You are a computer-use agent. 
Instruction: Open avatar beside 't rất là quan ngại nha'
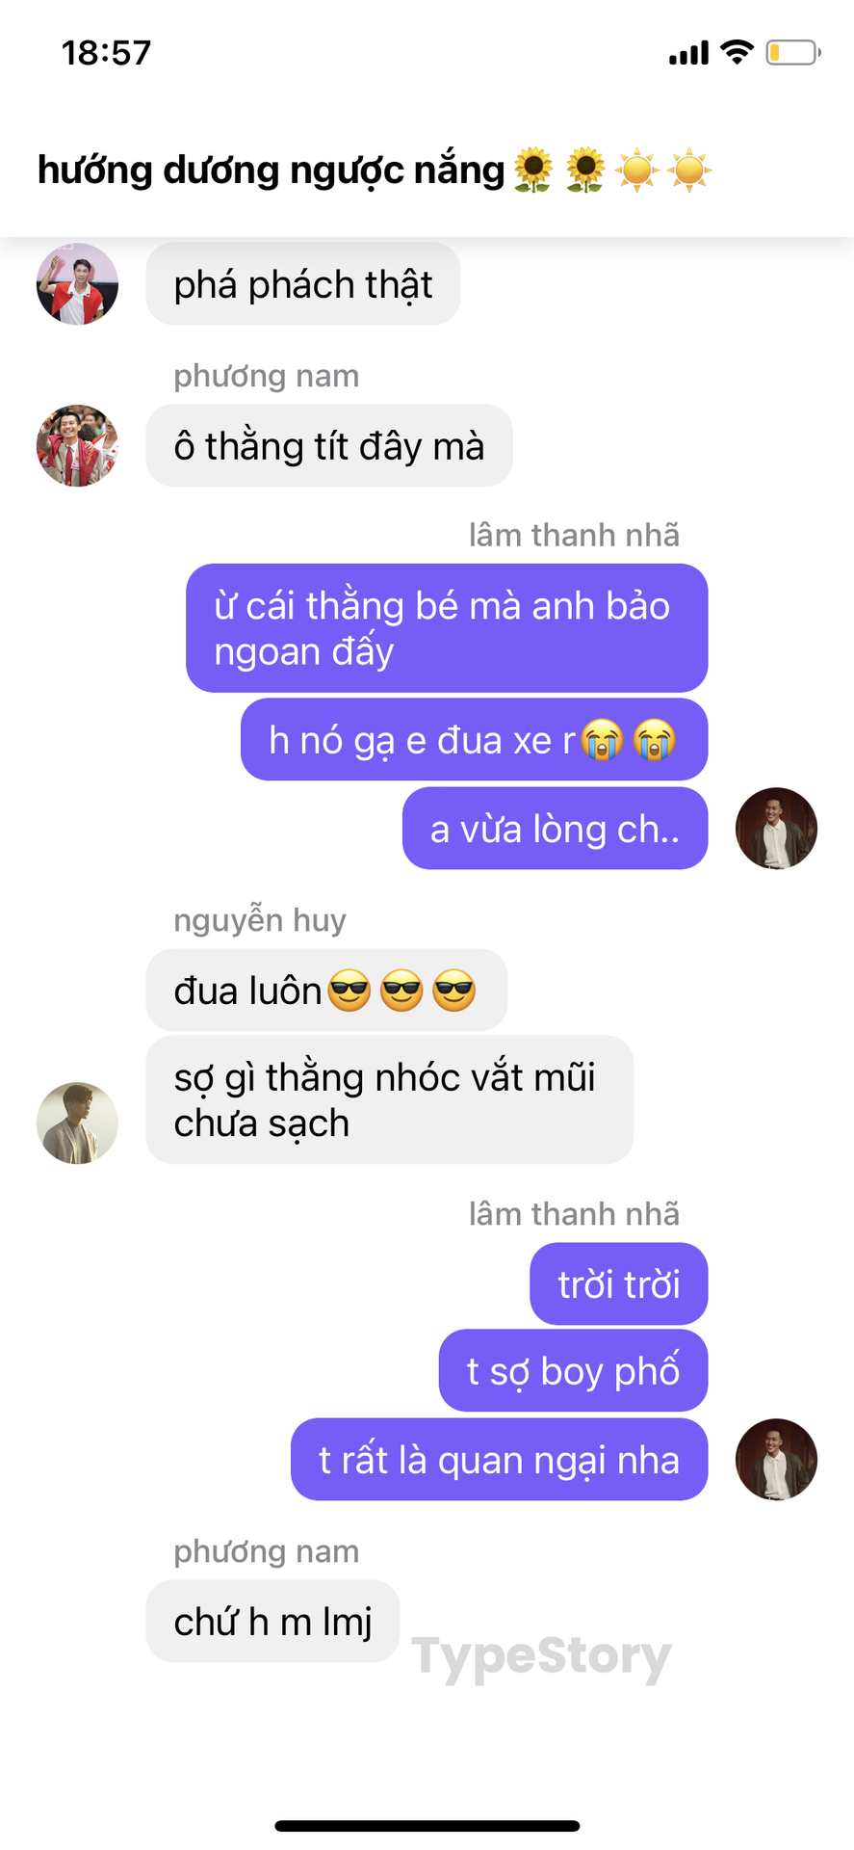(x=776, y=1459)
